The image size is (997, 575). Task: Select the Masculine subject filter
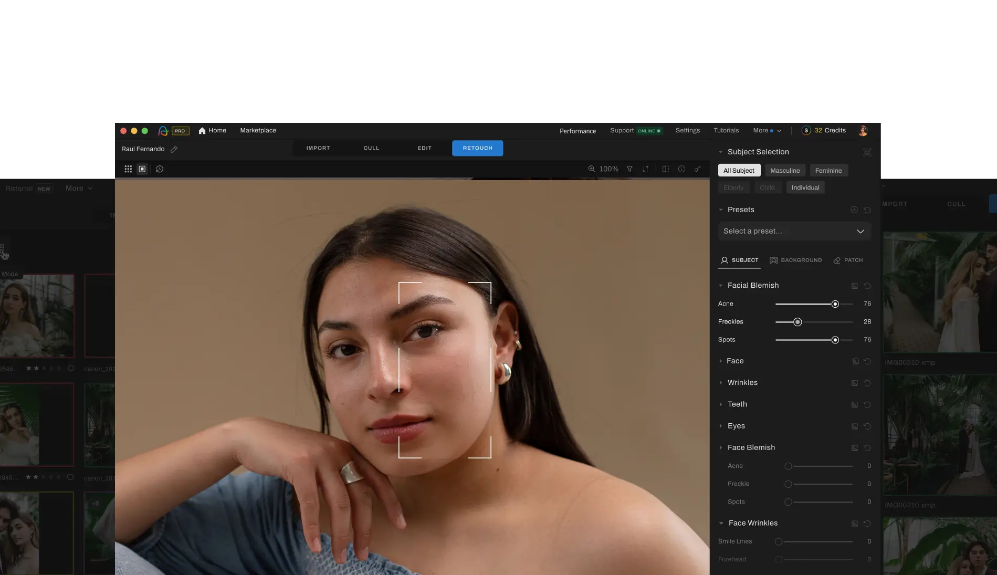[x=785, y=171]
